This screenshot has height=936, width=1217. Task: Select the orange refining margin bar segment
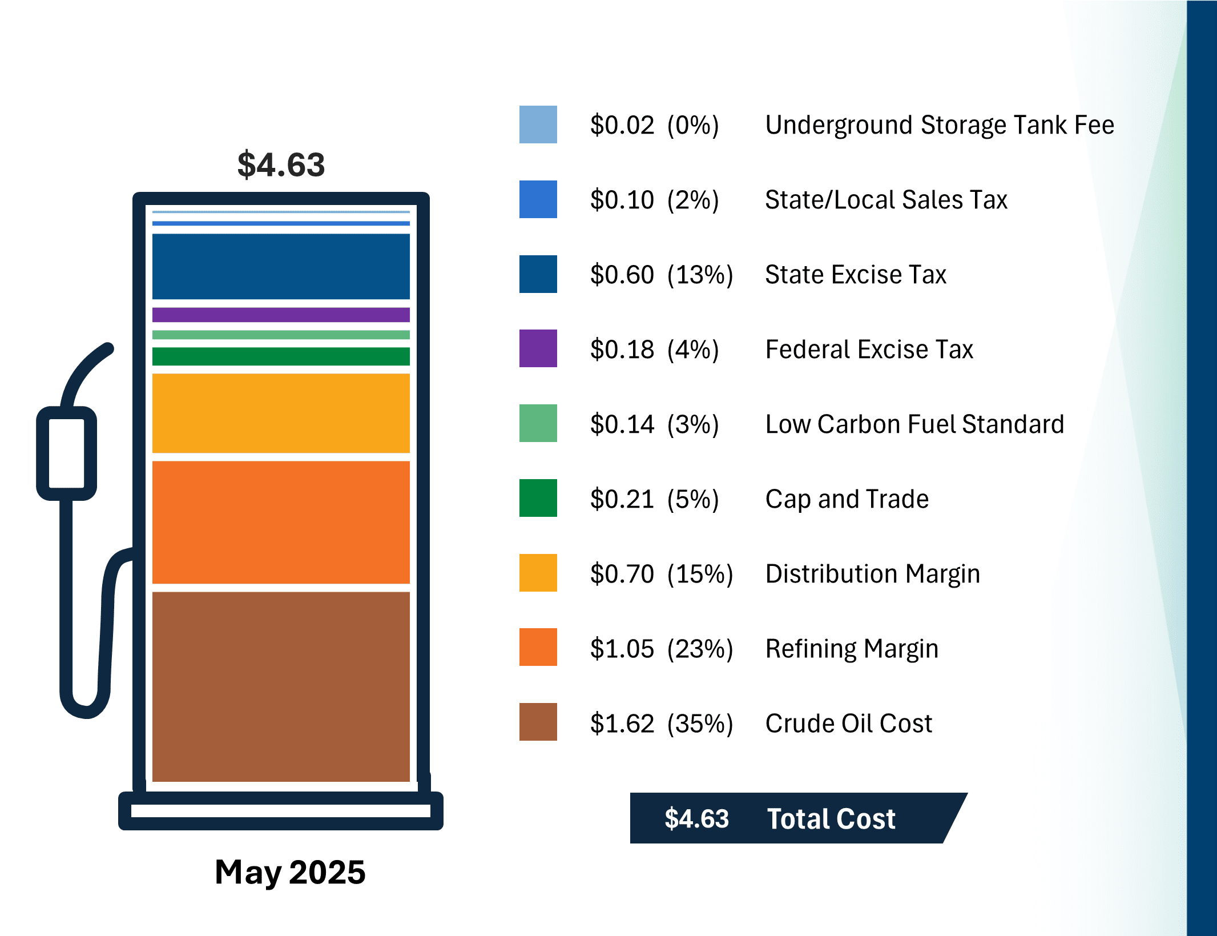(281, 522)
